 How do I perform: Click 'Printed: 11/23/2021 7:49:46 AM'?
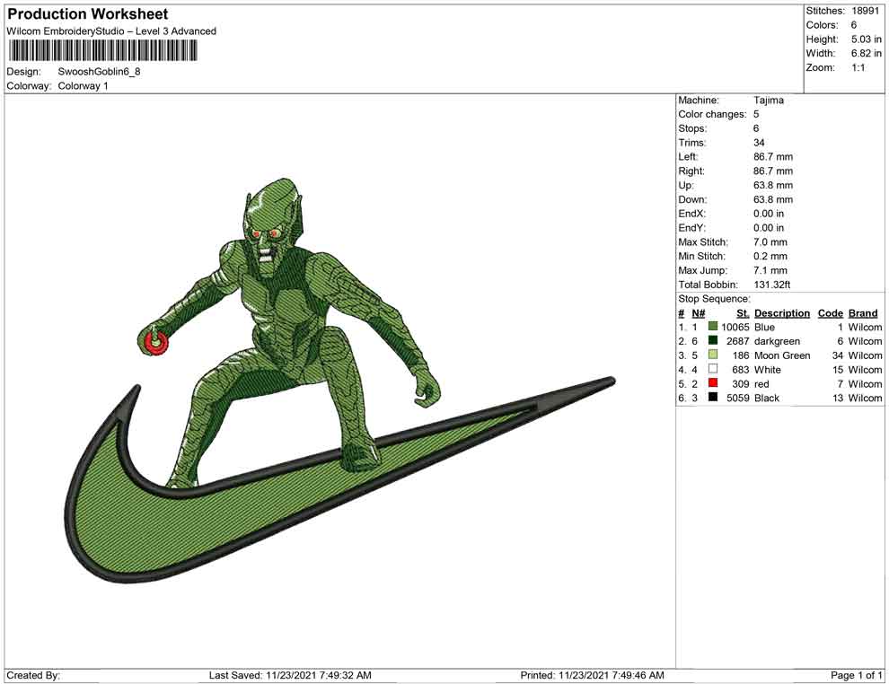[x=592, y=675]
